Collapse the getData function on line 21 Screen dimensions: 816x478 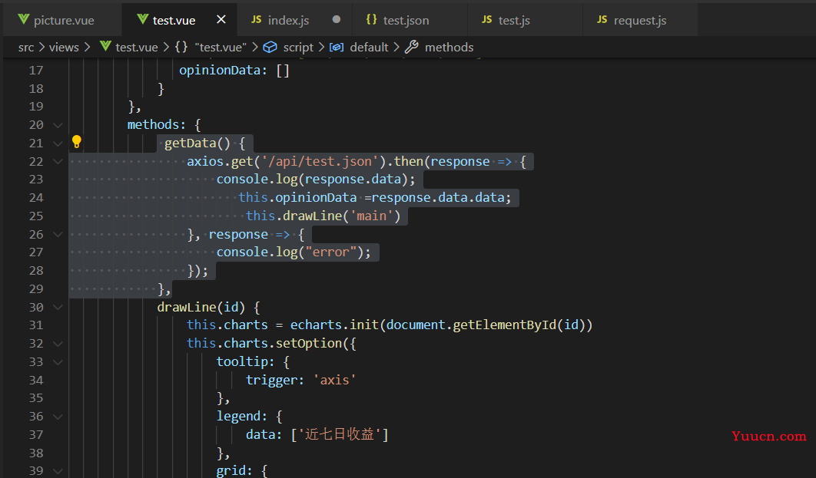[x=58, y=143]
